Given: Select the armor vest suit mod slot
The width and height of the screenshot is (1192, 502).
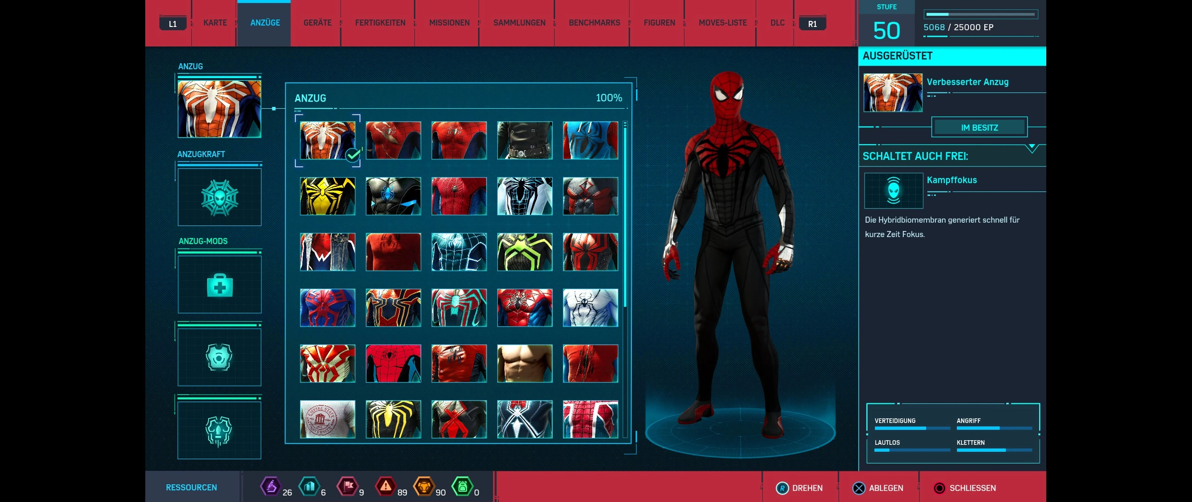Looking at the screenshot, I should (219, 357).
